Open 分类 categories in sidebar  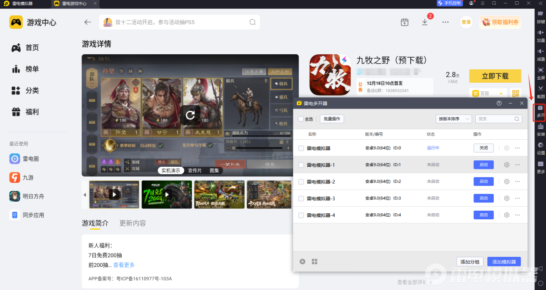pyautogui.click(x=25, y=90)
